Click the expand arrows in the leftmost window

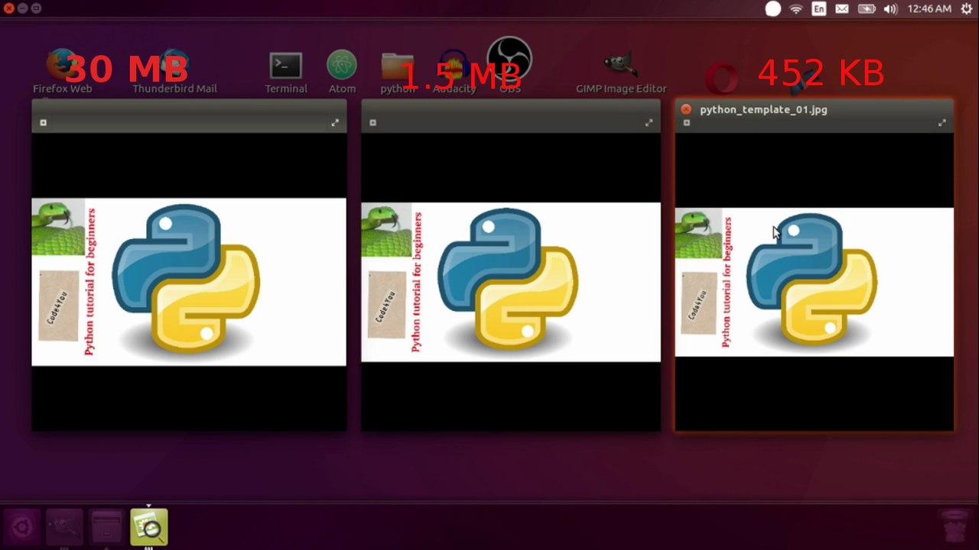(x=335, y=123)
